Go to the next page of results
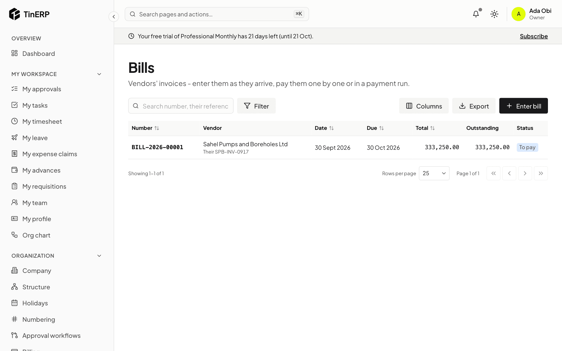The width and height of the screenshot is (562, 351). pos(525,173)
